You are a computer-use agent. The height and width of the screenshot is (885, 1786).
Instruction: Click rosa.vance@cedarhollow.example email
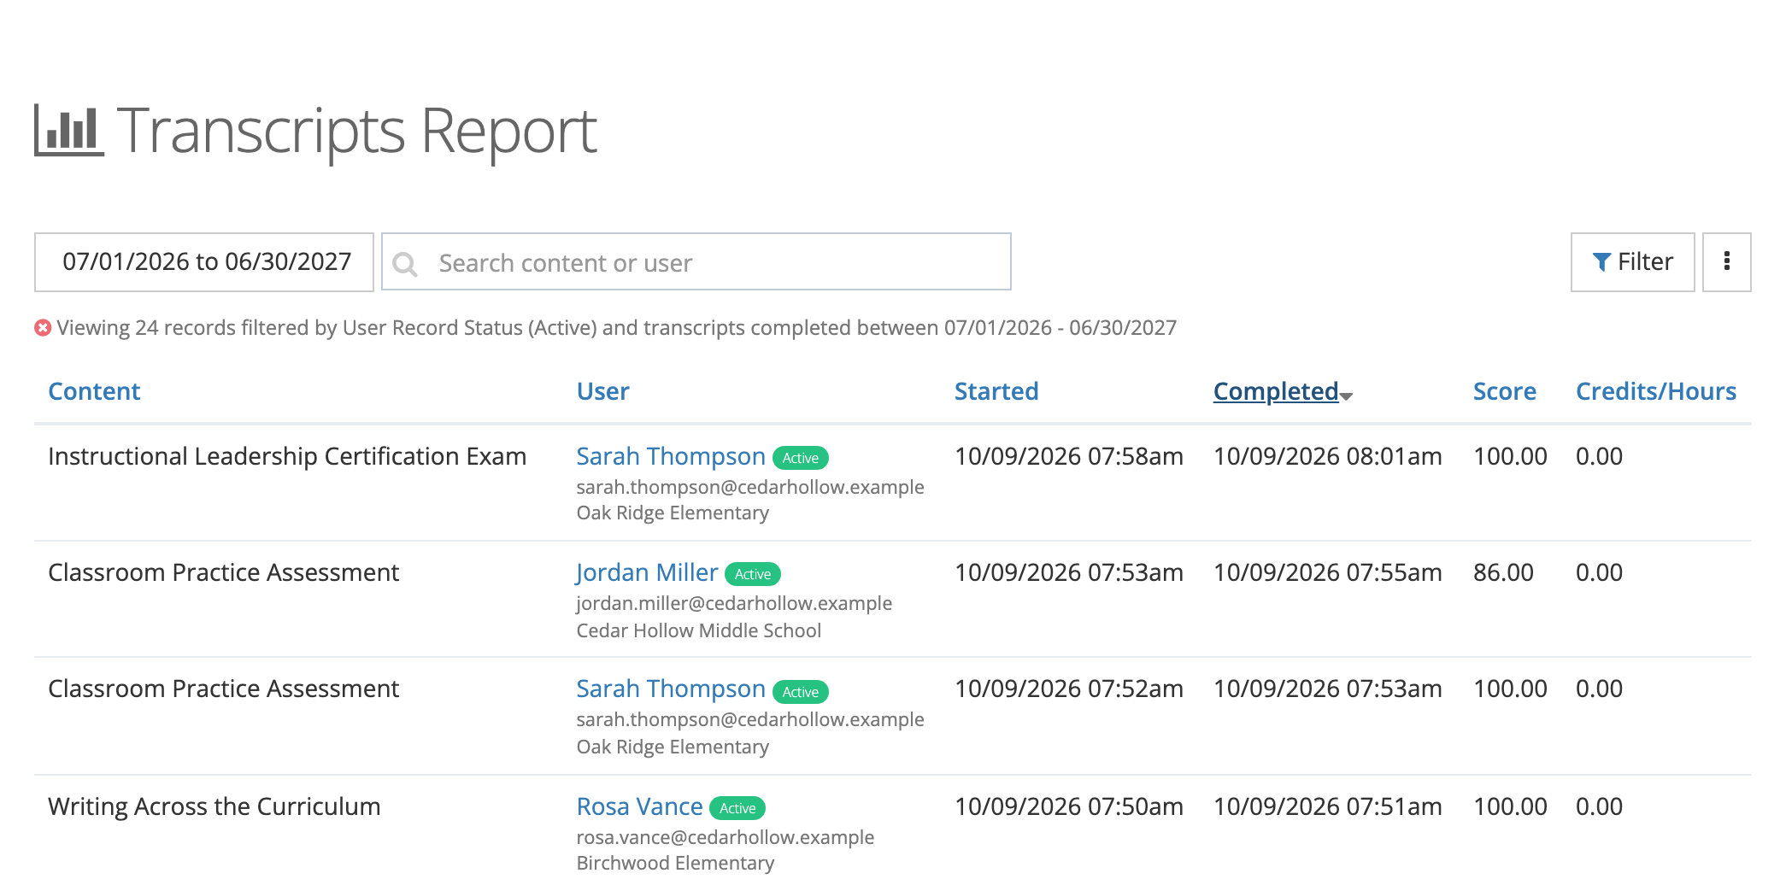tap(726, 837)
